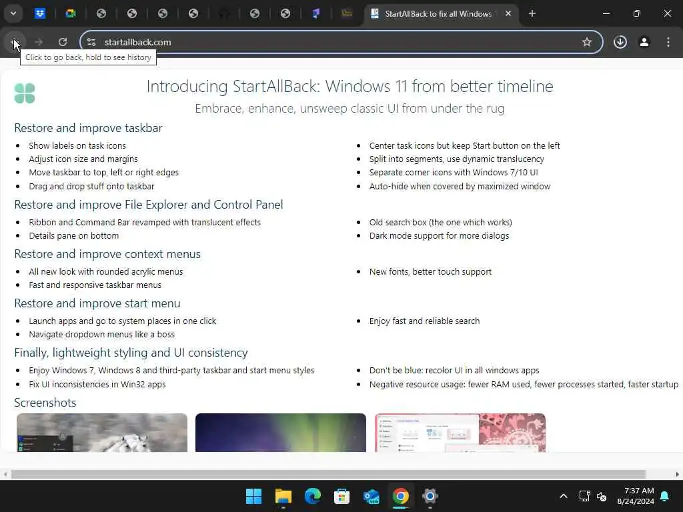Open site information icon beside startallback.com
This screenshot has height=512, width=683.
click(91, 42)
